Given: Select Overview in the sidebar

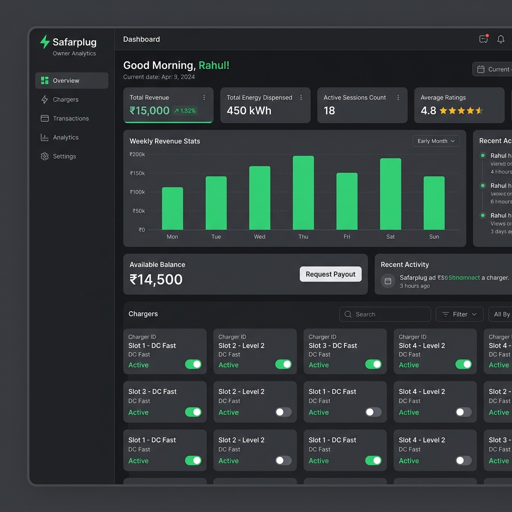Looking at the screenshot, I should click(71, 80).
